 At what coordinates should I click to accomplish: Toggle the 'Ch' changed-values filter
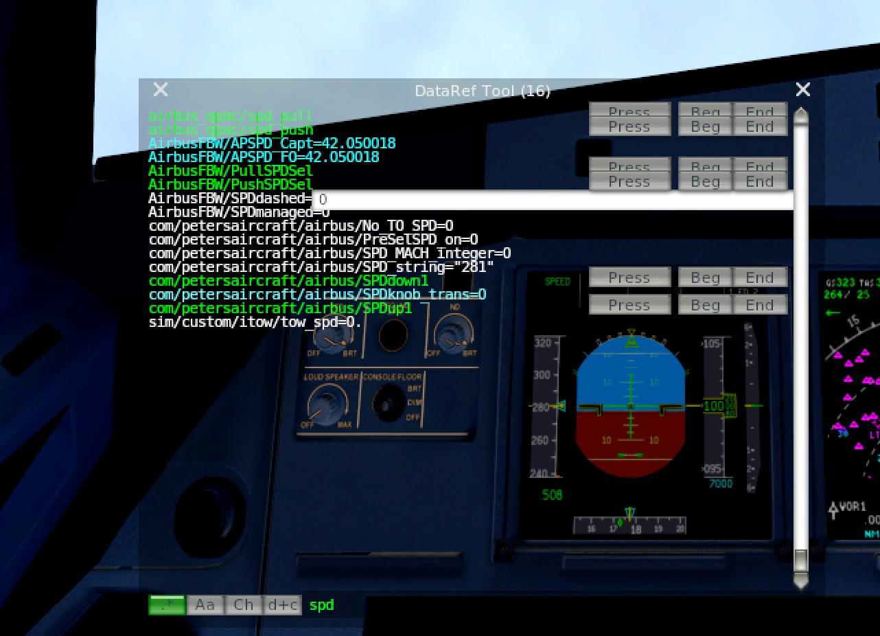(x=243, y=604)
